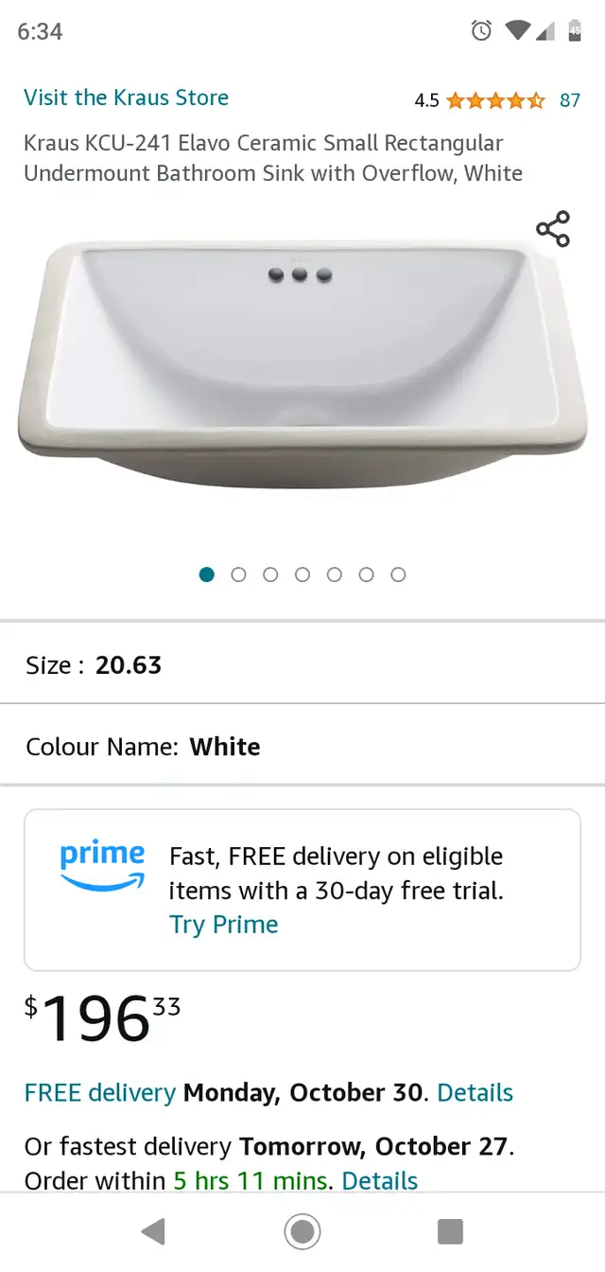The image size is (605, 1272).
Task: Open recent apps with square button
Action: point(450,1231)
